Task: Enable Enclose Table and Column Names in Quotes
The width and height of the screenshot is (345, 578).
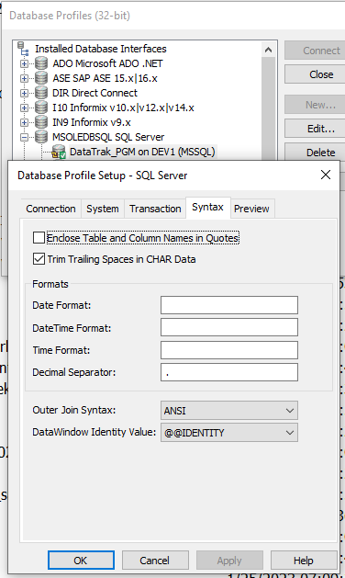Action: [x=39, y=238]
